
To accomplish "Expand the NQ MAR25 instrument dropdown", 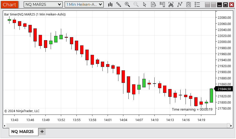I will 43,4.
